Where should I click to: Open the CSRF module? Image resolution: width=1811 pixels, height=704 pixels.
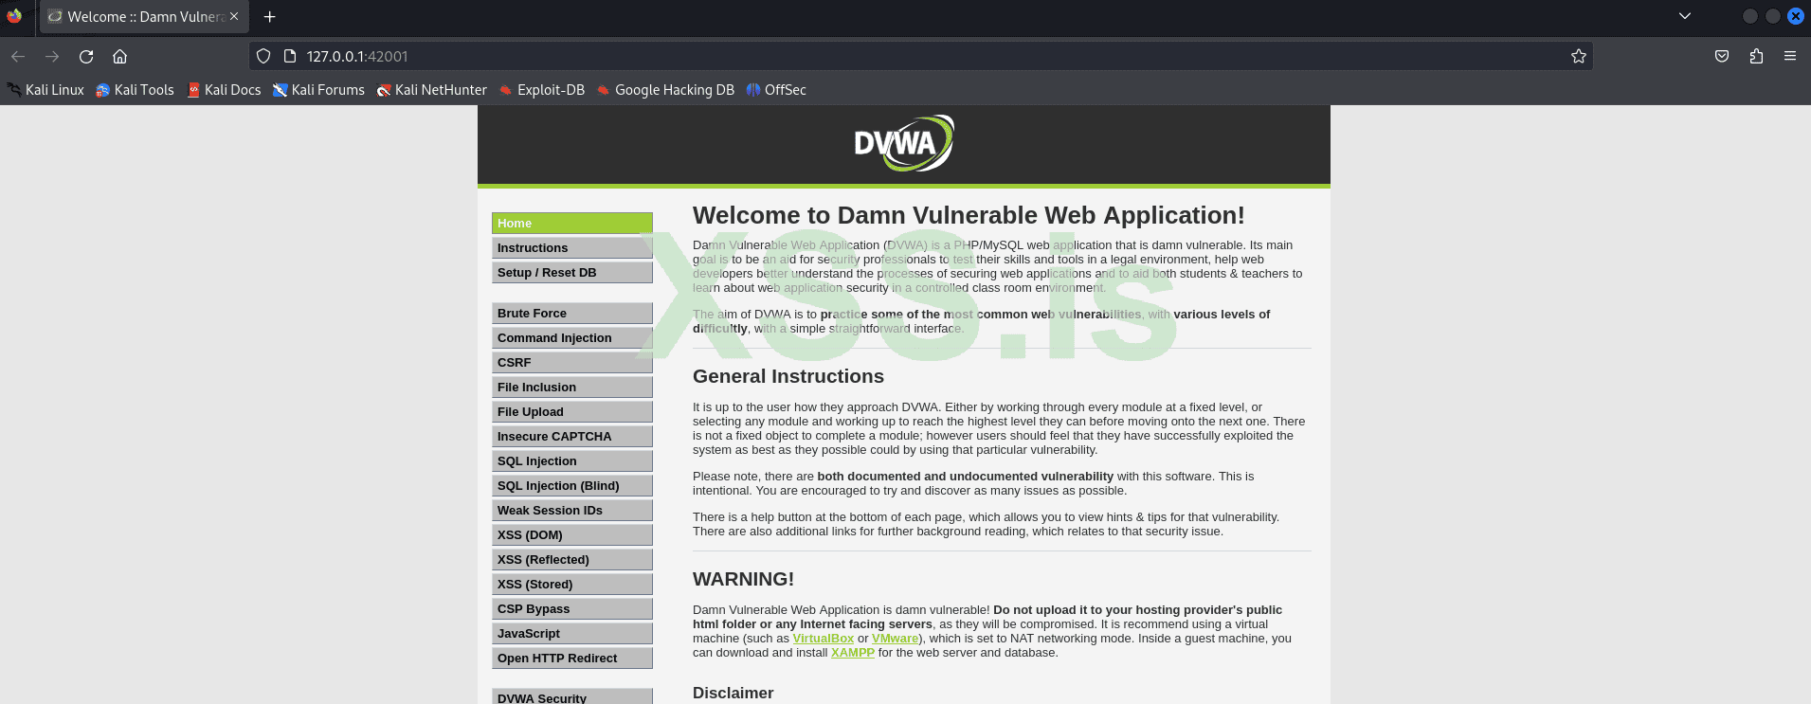point(572,362)
